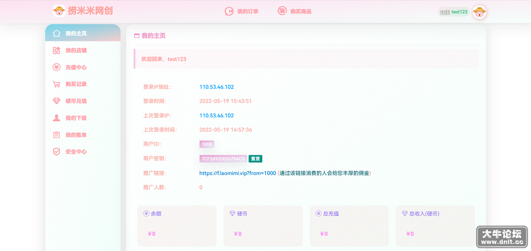Click the 硬币 card amount ¥0

[238, 234]
